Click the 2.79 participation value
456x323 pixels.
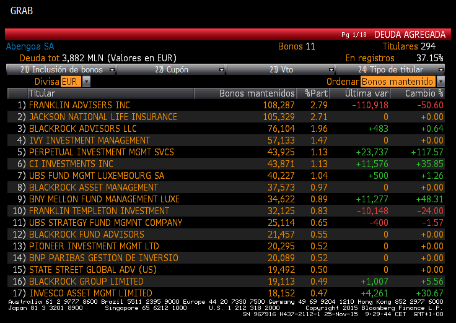[x=319, y=105]
